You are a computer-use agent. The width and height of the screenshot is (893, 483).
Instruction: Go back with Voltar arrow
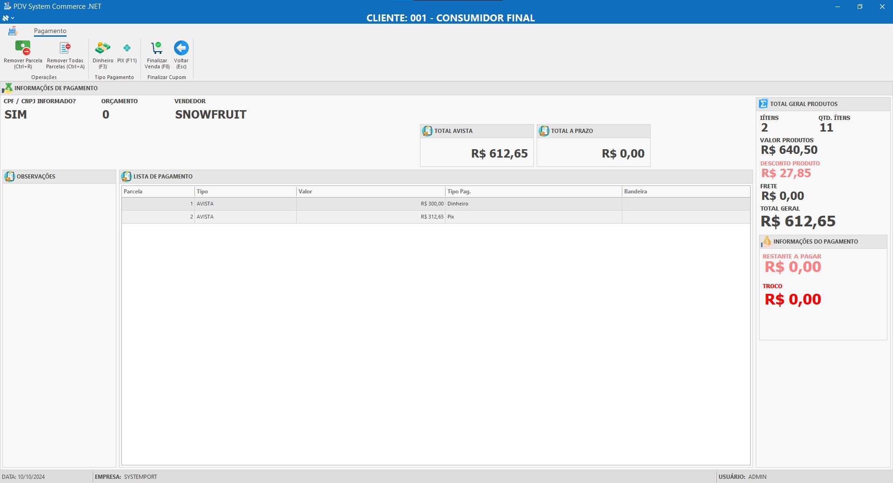point(181,48)
